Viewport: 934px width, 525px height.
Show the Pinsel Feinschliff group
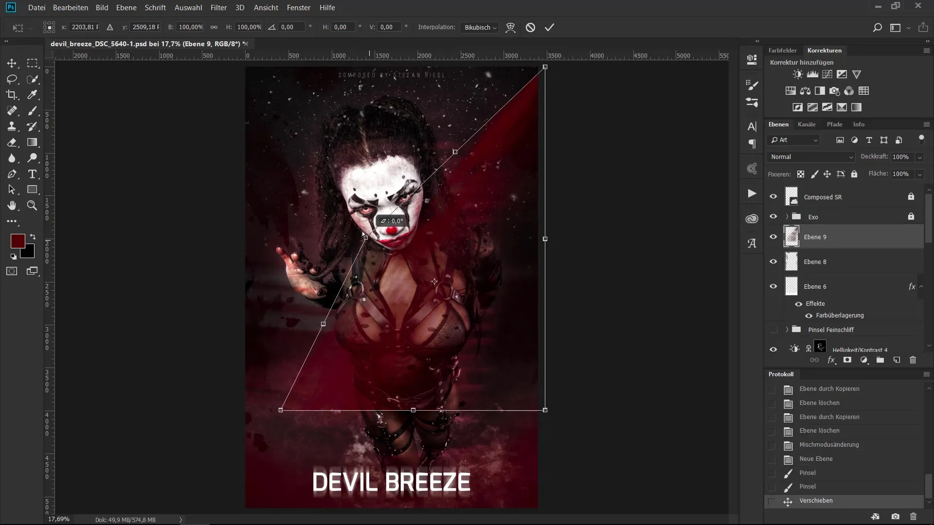point(773,330)
